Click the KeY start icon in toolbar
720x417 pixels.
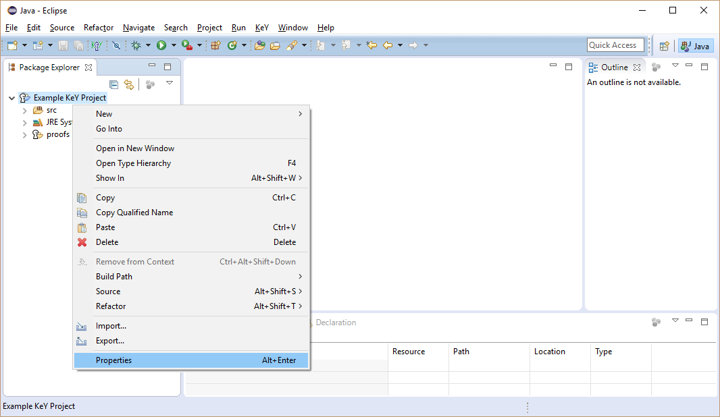click(x=97, y=45)
